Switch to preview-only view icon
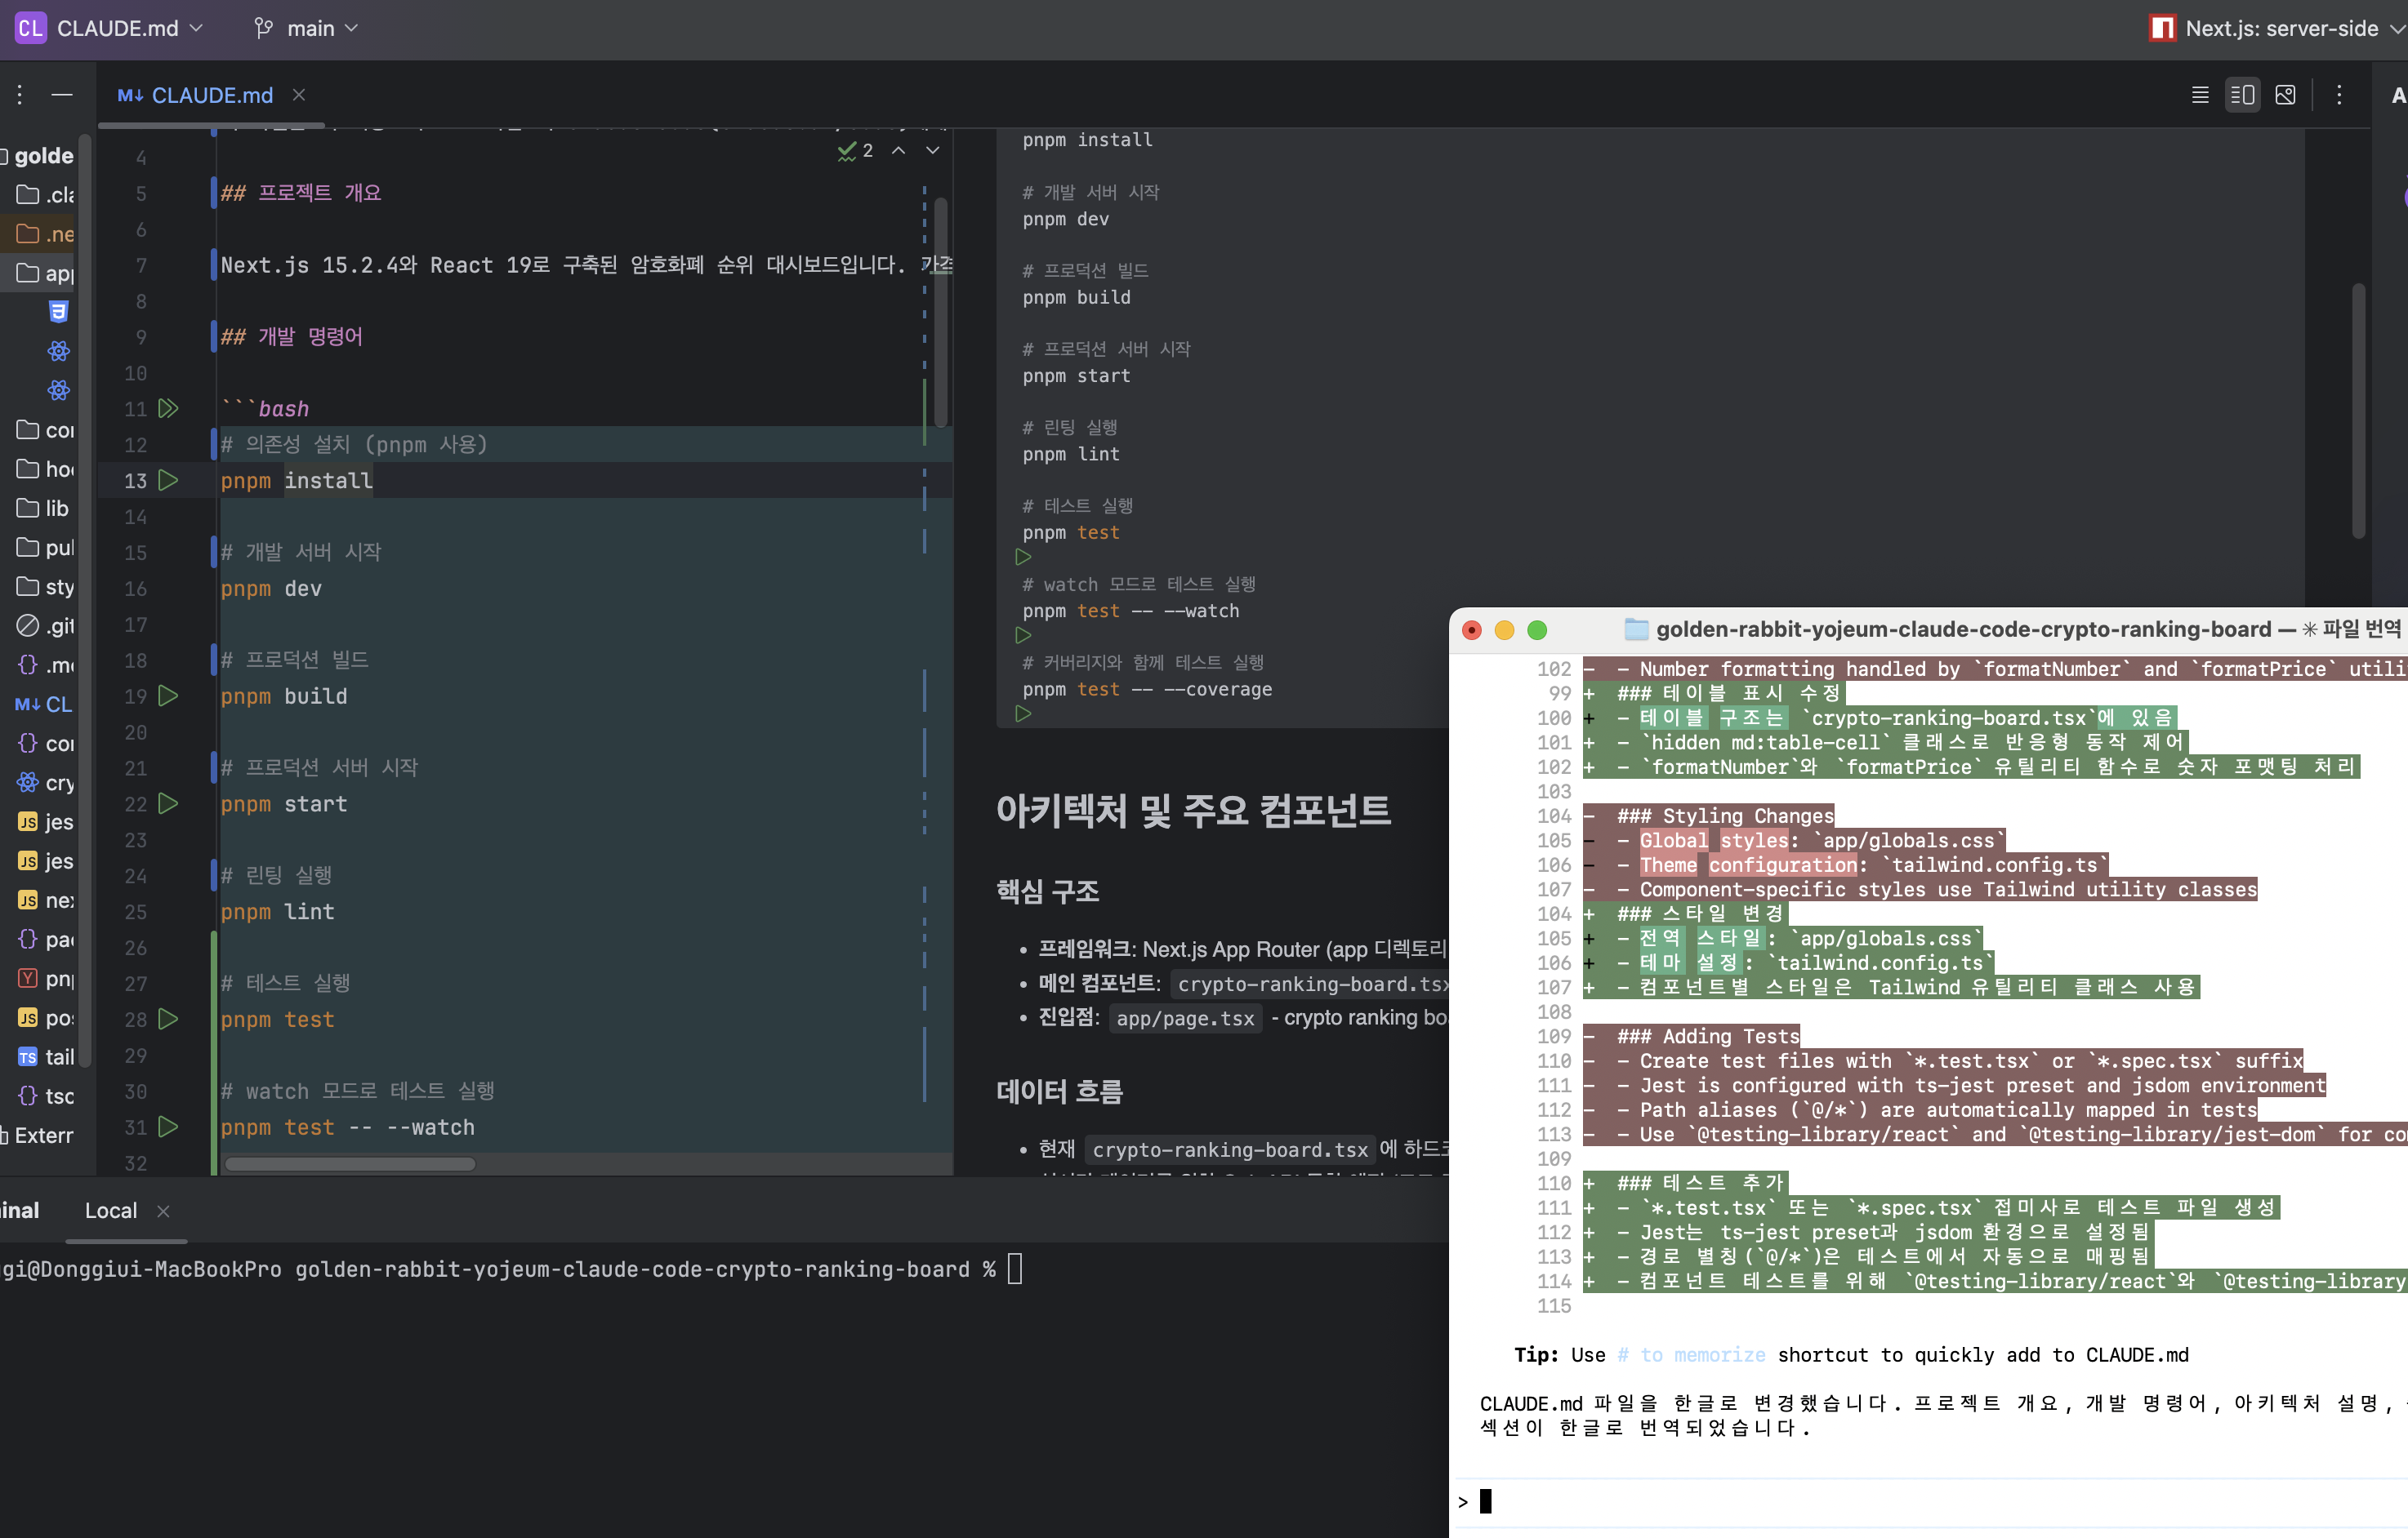The image size is (2408, 1538). pyautogui.click(x=2285, y=95)
